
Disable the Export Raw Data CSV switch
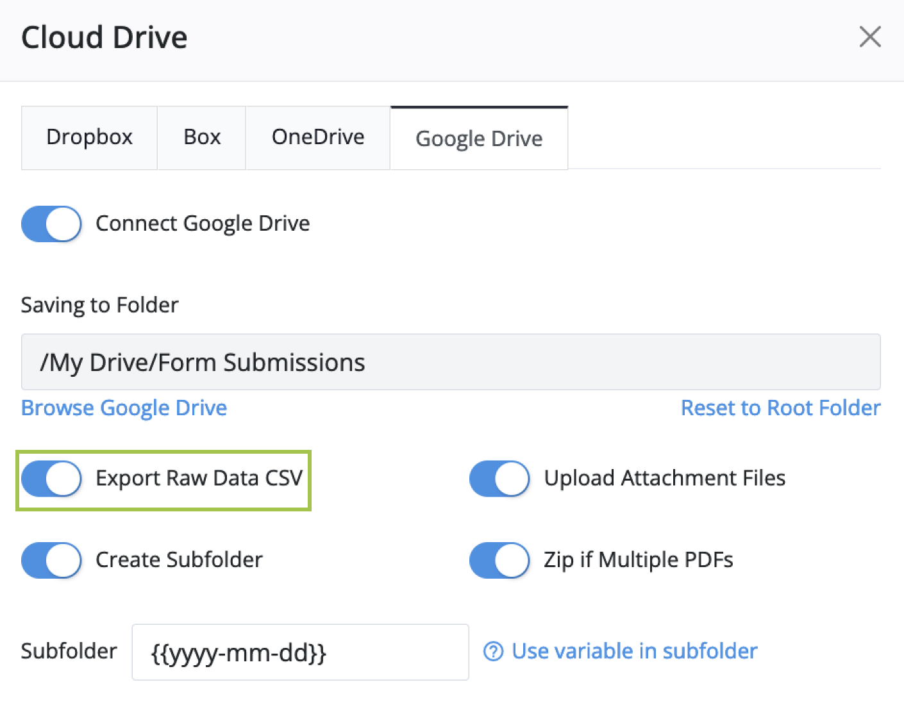[x=51, y=479]
